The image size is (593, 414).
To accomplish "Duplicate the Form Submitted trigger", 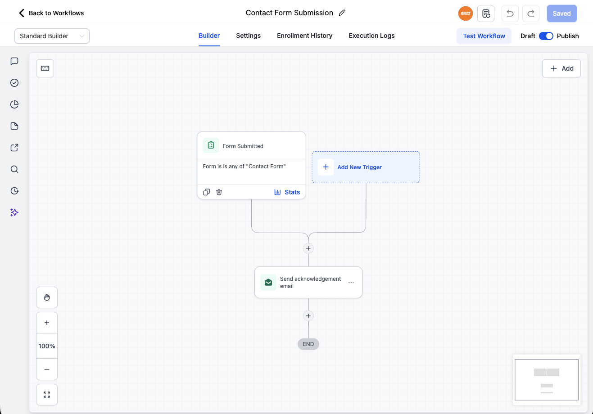I will tap(206, 192).
